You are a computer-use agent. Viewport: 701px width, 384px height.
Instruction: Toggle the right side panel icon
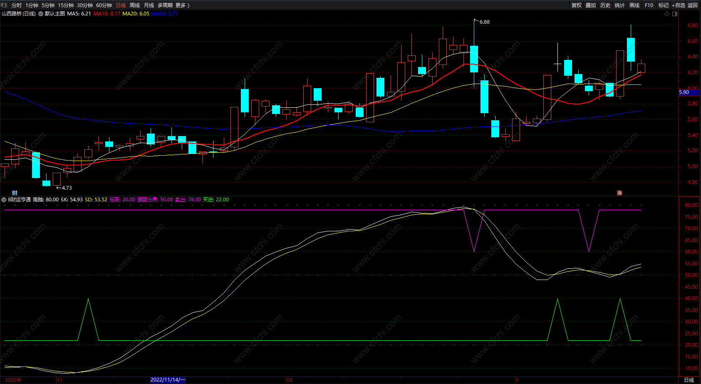(x=675, y=14)
